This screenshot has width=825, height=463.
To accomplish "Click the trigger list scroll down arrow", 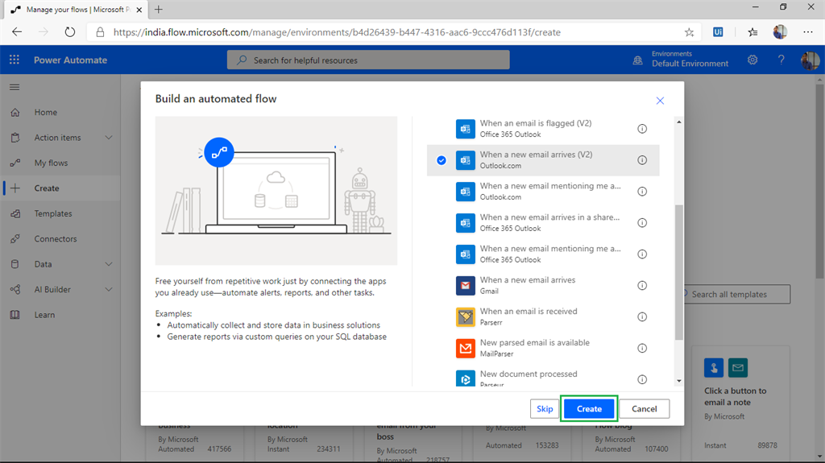I will pyautogui.click(x=678, y=381).
